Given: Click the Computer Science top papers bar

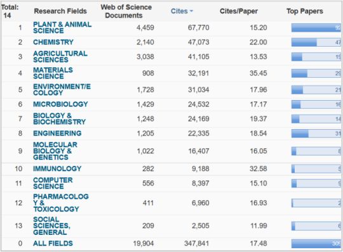Looking at the screenshot, I should pyautogui.click(x=316, y=184).
